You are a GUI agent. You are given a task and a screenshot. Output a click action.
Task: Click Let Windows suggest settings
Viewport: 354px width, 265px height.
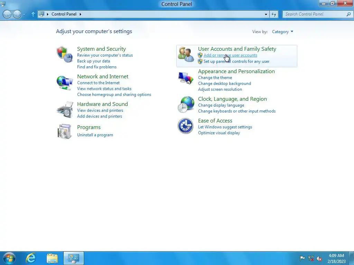225,127
